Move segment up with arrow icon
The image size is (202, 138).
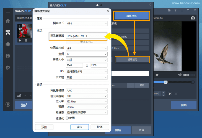point(25,96)
